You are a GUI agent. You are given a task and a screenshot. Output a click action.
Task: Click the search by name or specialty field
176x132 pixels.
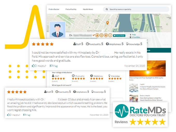pos(136,9)
